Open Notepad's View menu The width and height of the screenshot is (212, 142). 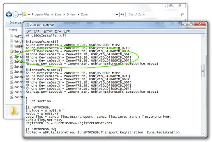[x=58, y=31]
